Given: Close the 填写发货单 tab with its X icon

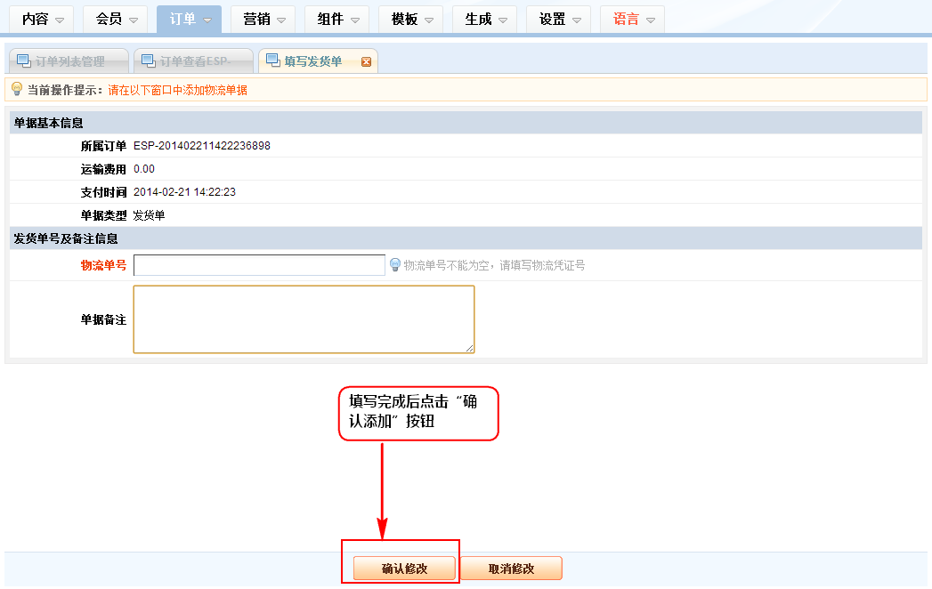Looking at the screenshot, I should [366, 61].
